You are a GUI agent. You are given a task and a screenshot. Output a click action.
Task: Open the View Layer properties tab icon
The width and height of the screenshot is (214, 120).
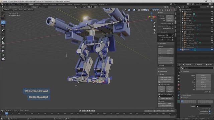(x=179, y=79)
